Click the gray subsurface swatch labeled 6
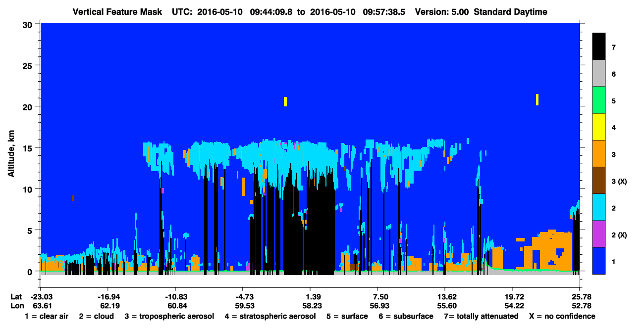 pyautogui.click(x=599, y=74)
